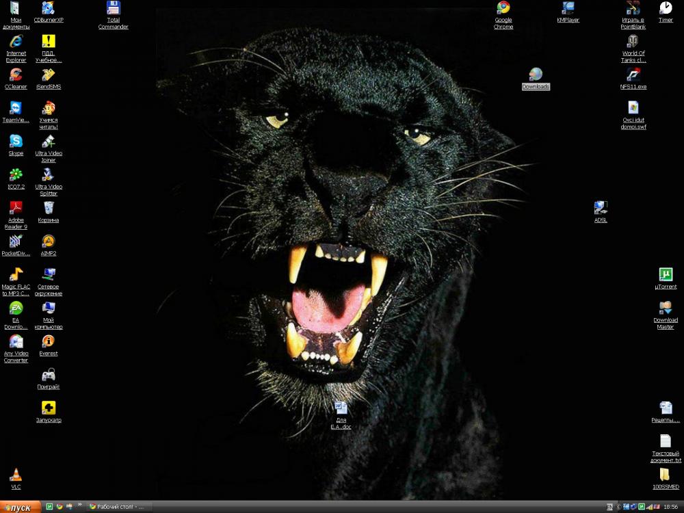This screenshot has height=513, width=684.
Task: Select the Корзина recycle bin icon
Action: (49, 208)
